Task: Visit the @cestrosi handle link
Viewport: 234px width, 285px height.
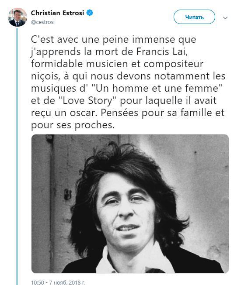Action: pyautogui.click(x=43, y=22)
